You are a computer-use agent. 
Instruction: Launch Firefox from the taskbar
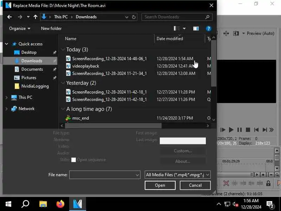click(x=60, y=204)
